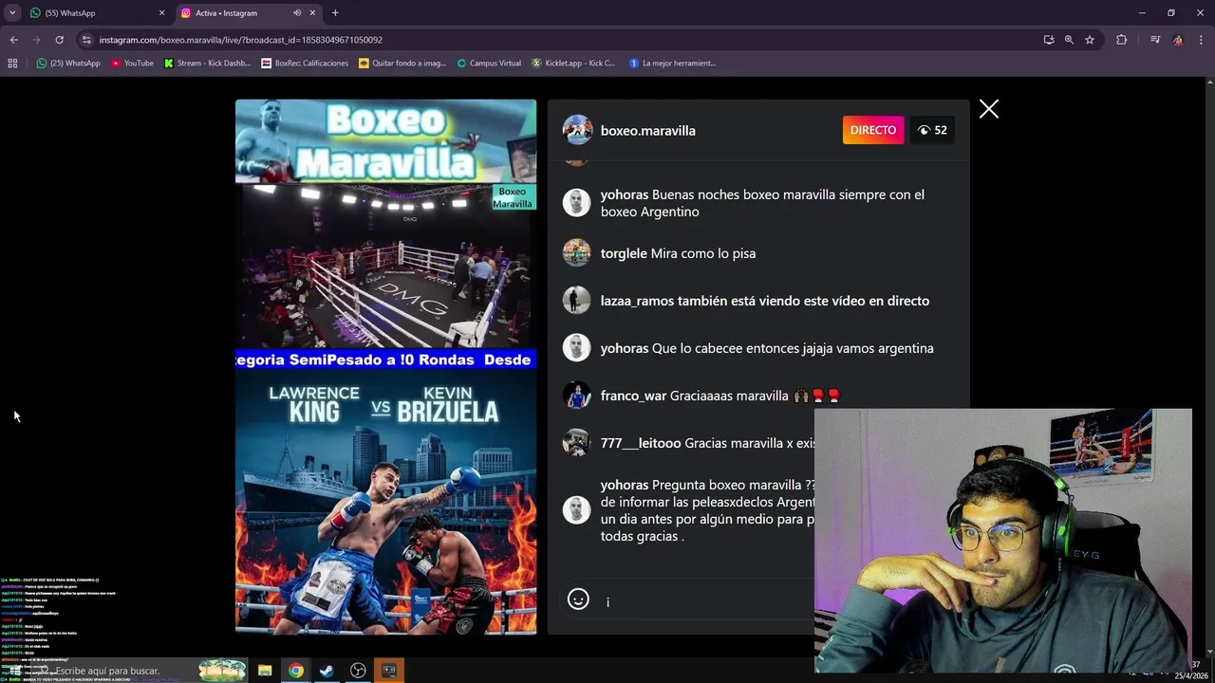The image size is (1215, 683).
Task: Open torglele's profile from 'Mira como lo pisa'
Action: 624,253
